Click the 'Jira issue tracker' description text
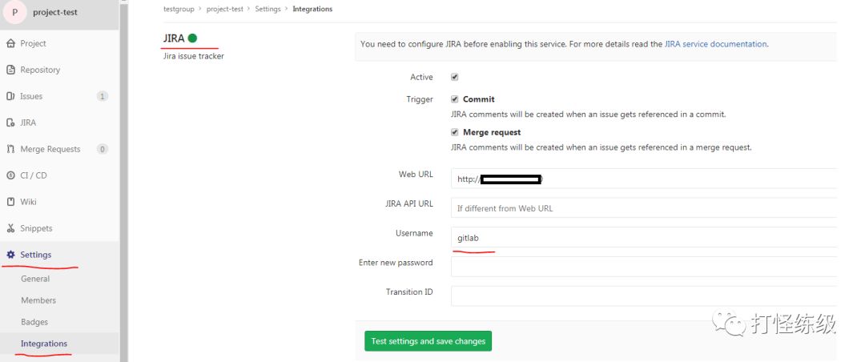 [194, 56]
